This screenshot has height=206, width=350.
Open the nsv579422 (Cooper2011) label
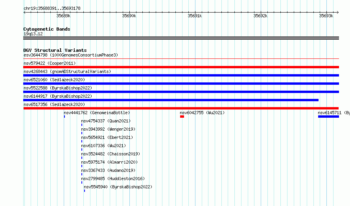50,63
